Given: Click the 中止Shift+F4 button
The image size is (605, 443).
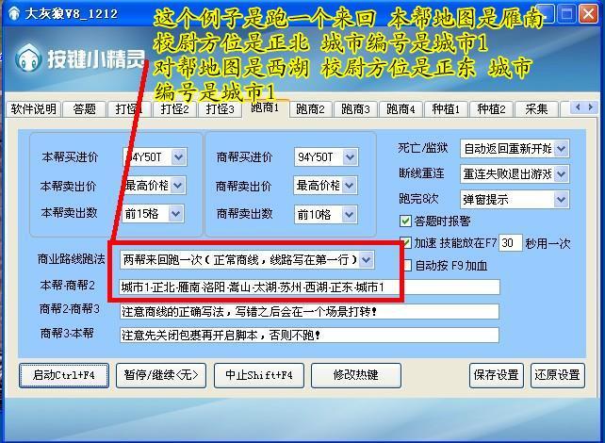Looking at the screenshot, I should [259, 375].
